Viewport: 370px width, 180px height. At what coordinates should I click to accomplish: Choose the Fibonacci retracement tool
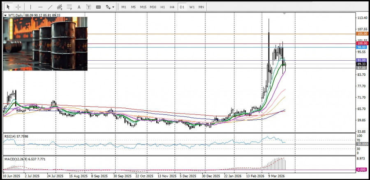pyautogui.click(x=70, y=7)
